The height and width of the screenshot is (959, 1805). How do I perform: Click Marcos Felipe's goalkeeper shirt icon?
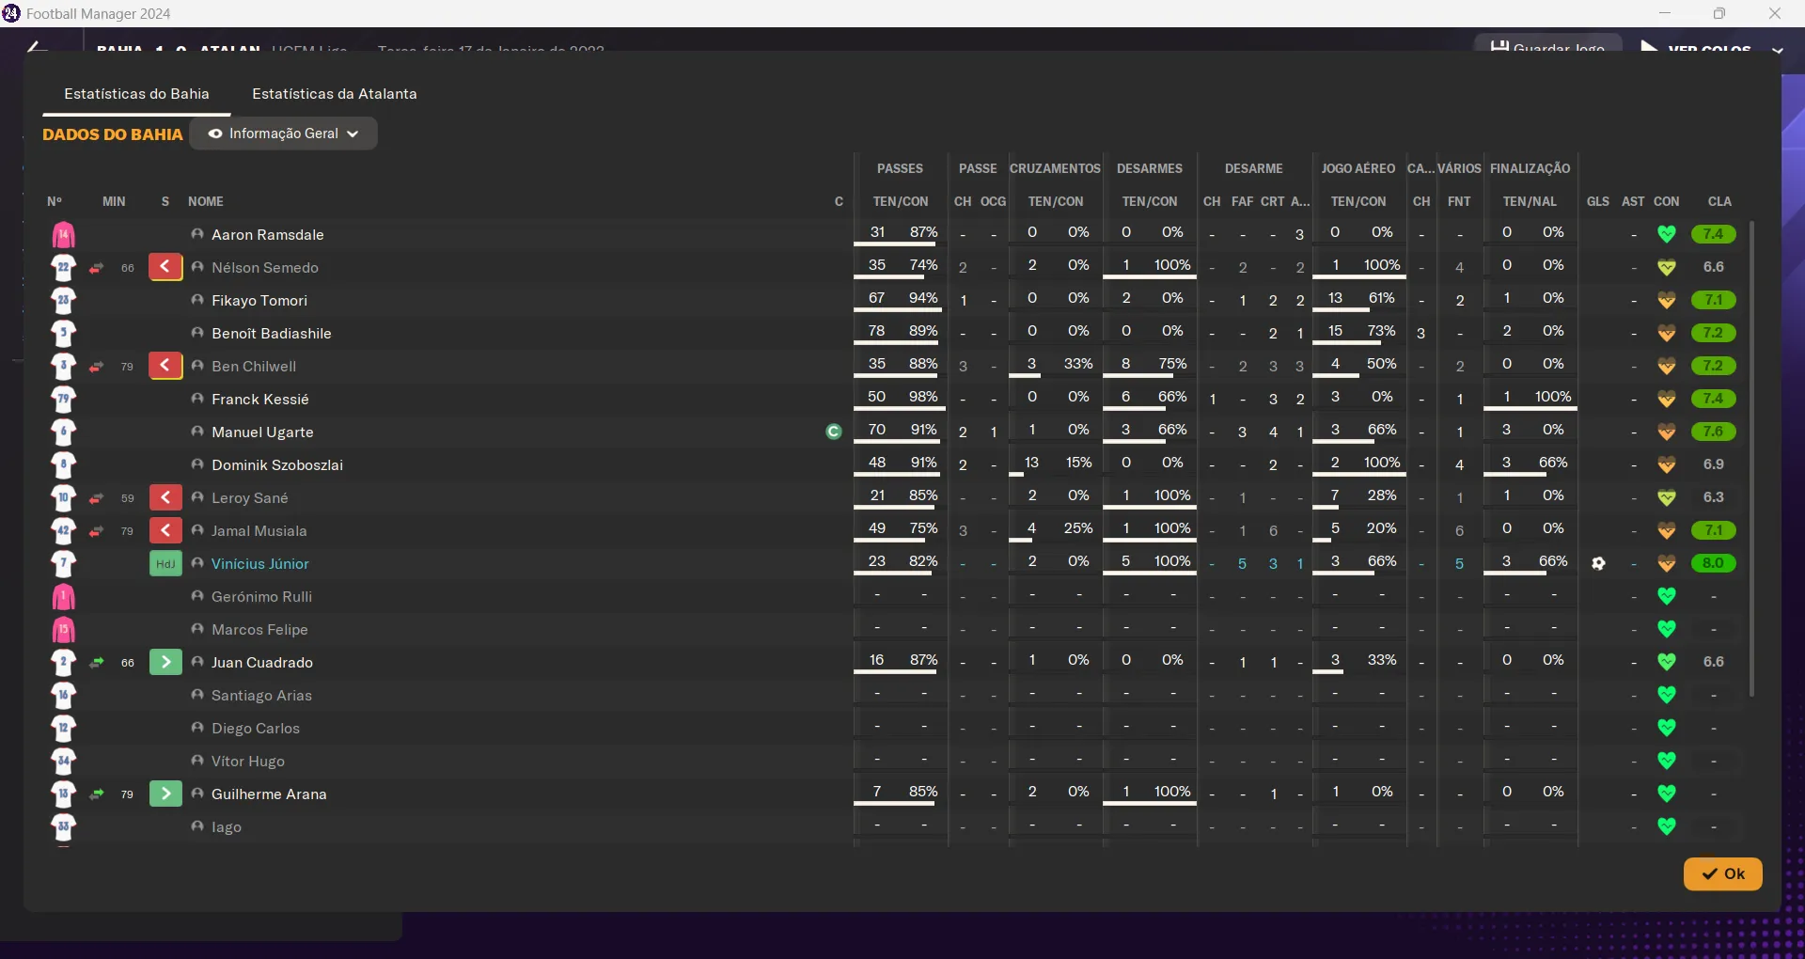63,630
